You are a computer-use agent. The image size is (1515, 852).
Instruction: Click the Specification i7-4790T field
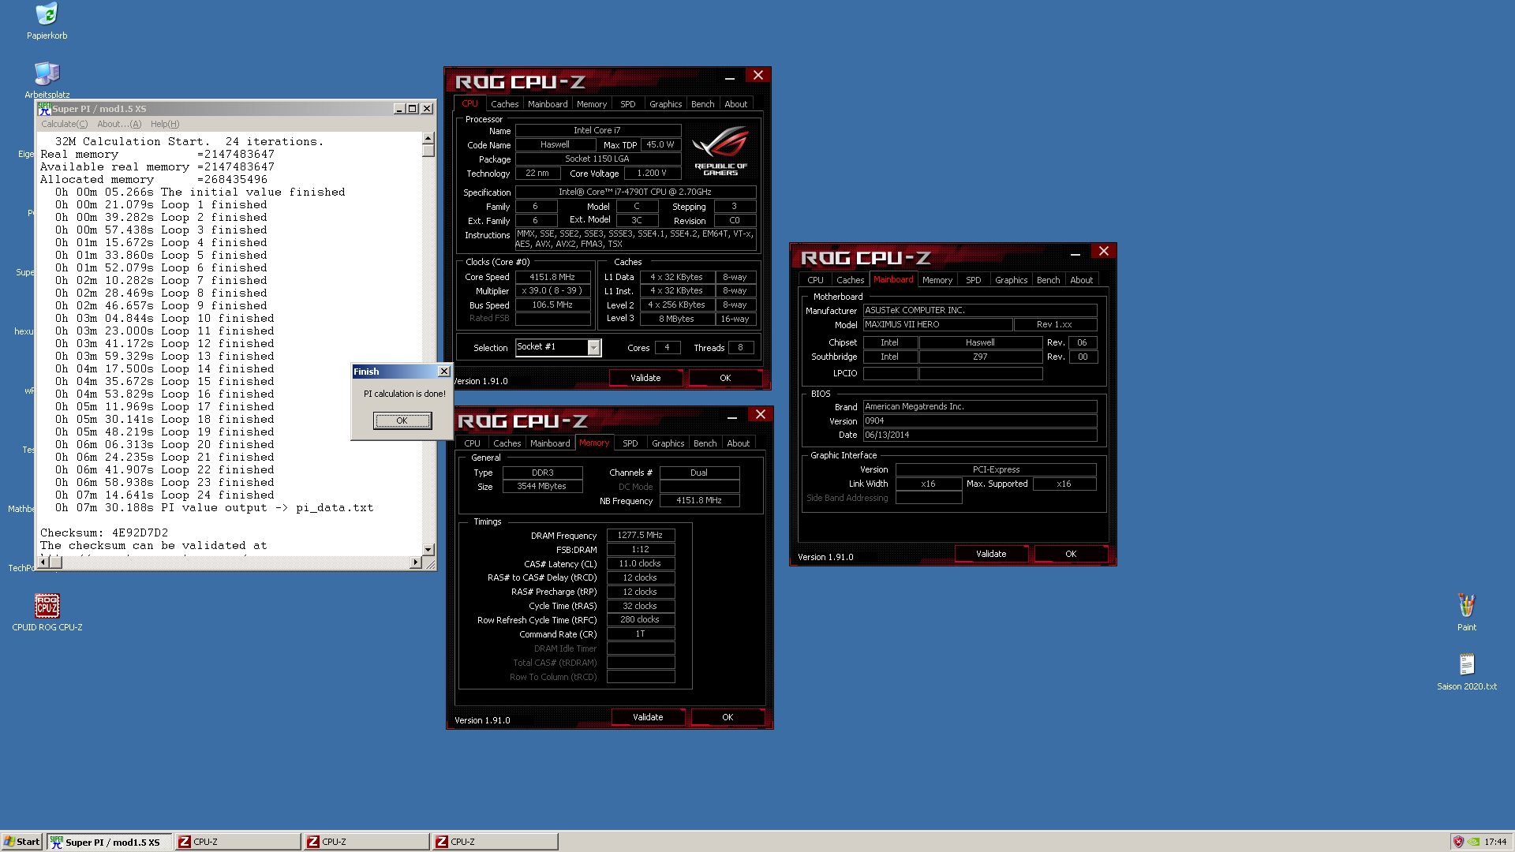pos(635,192)
